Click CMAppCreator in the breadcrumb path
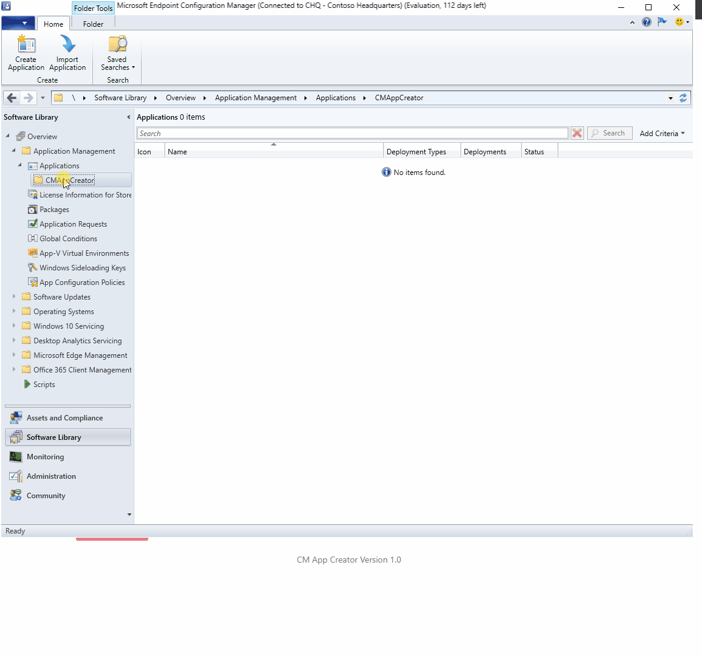The width and height of the screenshot is (702, 658). coord(399,98)
